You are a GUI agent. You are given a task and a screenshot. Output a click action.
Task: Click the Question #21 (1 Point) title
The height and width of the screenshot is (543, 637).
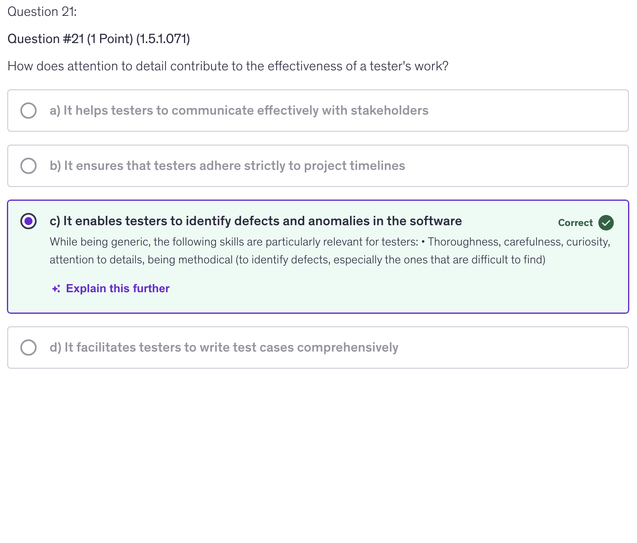click(x=98, y=39)
